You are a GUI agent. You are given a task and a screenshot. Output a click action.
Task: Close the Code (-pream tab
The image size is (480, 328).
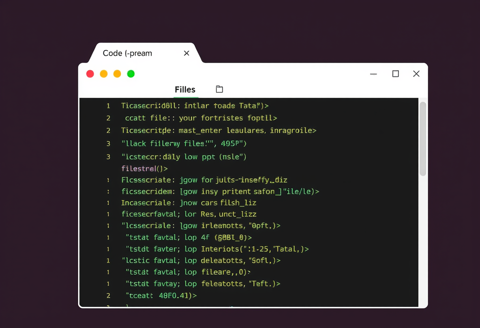[187, 53]
